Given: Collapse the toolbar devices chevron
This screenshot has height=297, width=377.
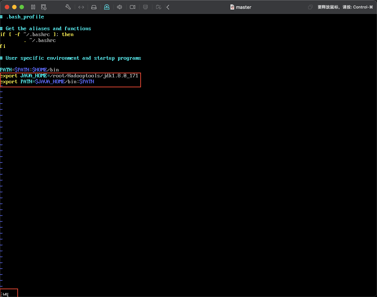Looking at the screenshot, I should point(168,7).
